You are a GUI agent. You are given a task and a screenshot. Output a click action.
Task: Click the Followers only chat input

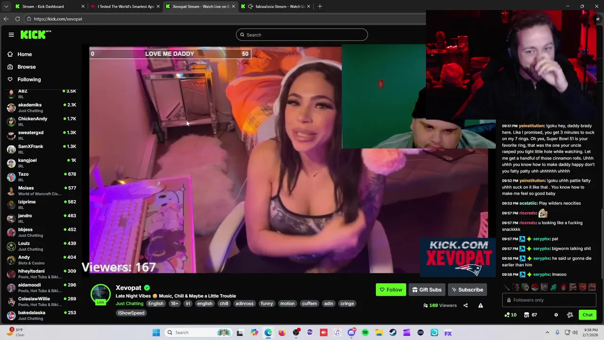[x=549, y=300]
